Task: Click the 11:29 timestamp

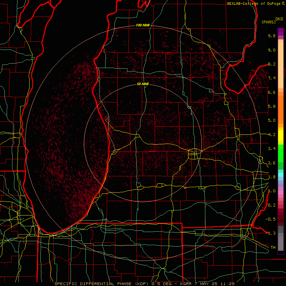Action: 227,284
